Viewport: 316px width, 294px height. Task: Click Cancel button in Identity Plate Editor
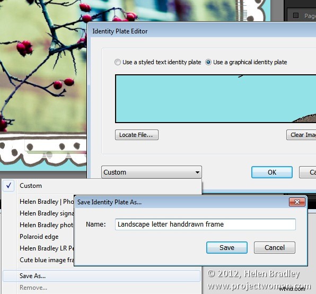[x=308, y=172]
